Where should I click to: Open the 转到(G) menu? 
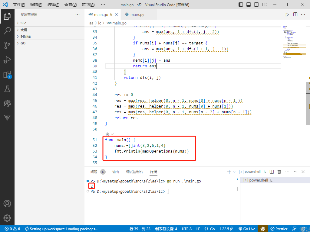(x=88, y=5)
